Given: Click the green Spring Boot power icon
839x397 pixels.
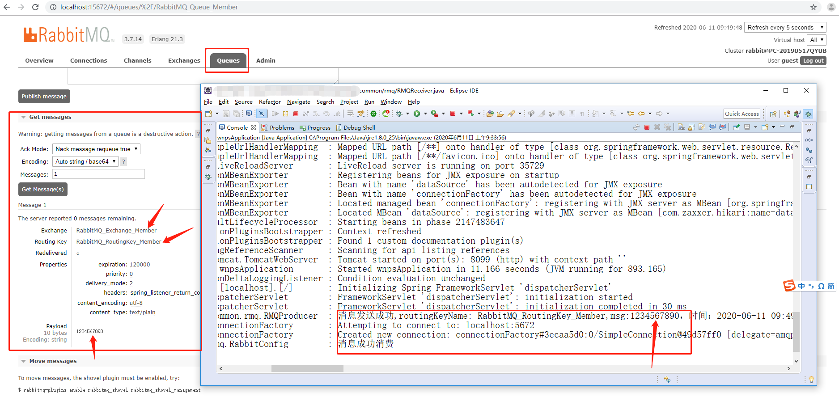Looking at the screenshot, I should click(373, 114).
